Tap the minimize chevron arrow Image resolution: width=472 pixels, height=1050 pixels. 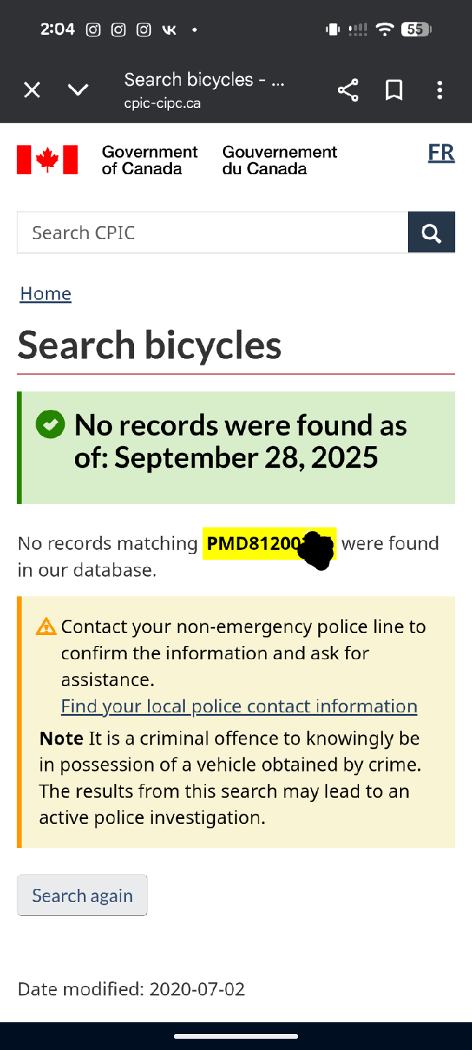tap(78, 90)
